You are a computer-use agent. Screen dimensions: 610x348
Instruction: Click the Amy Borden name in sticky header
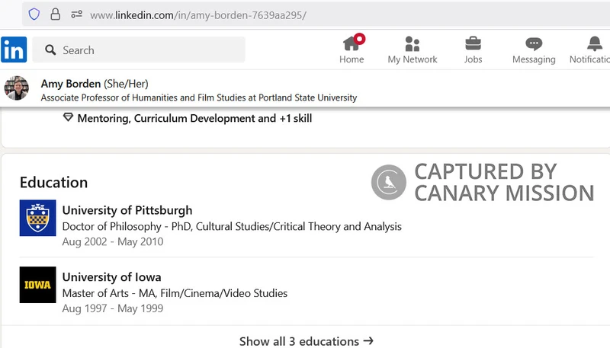point(71,84)
